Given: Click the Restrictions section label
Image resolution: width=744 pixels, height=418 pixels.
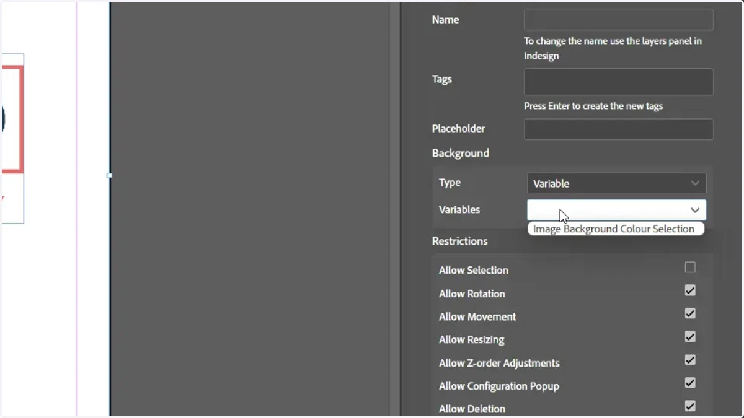Looking at the screenshot, I should click(x=459, y=241).
